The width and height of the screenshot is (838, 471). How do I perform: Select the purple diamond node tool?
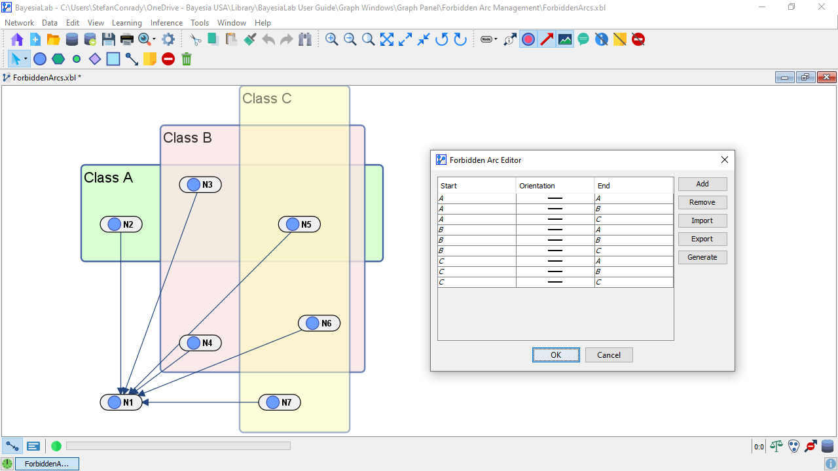95,59
